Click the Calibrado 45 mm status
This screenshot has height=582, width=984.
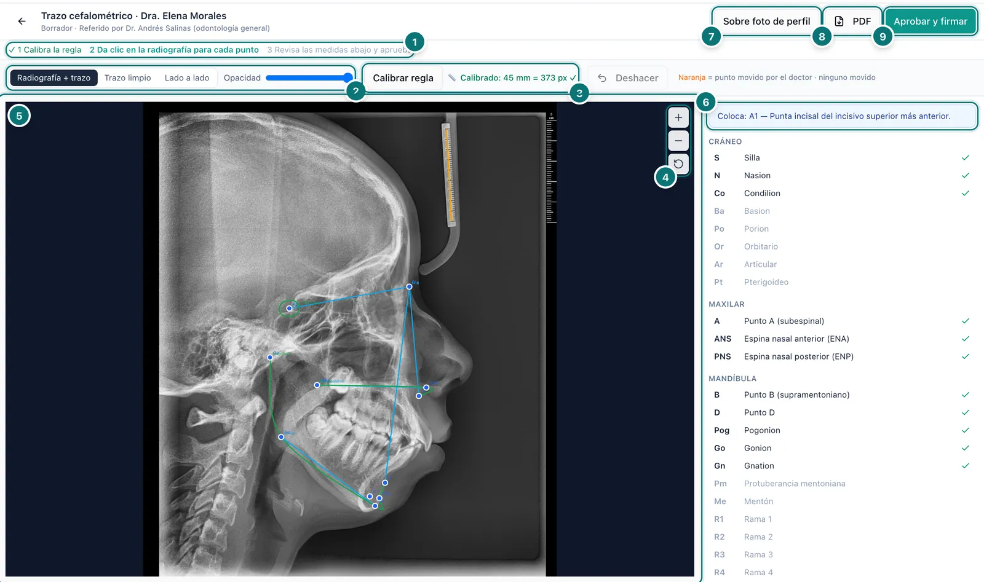coord(512,78)
